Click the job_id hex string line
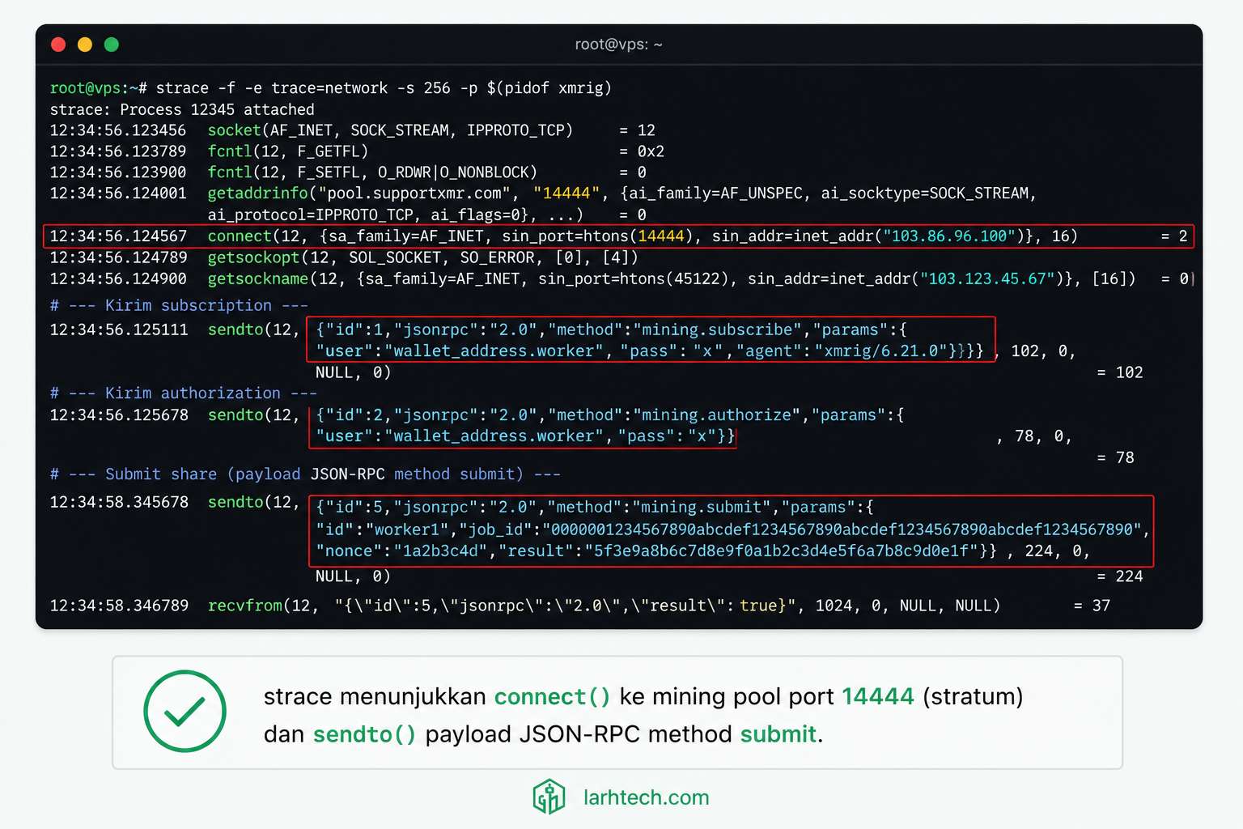 tap(732, 529)
